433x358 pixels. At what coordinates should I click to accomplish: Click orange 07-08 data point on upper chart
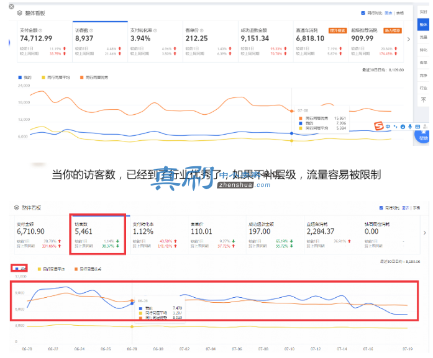(x=291, y=111)
